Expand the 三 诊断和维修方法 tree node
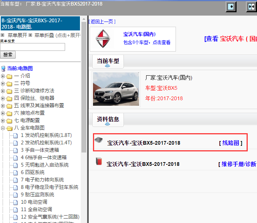The width and height of the screenshot is (257, 223). 3,91
